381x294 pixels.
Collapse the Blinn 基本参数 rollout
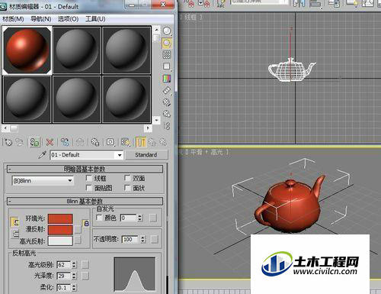pyautogui.click(x=85, y=201)
